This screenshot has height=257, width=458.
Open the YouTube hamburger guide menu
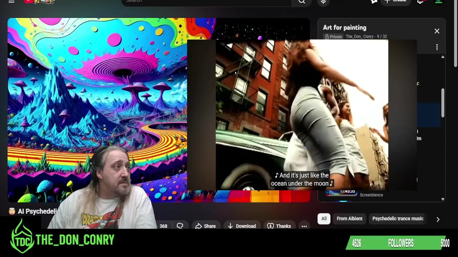[x=11, y=1]
